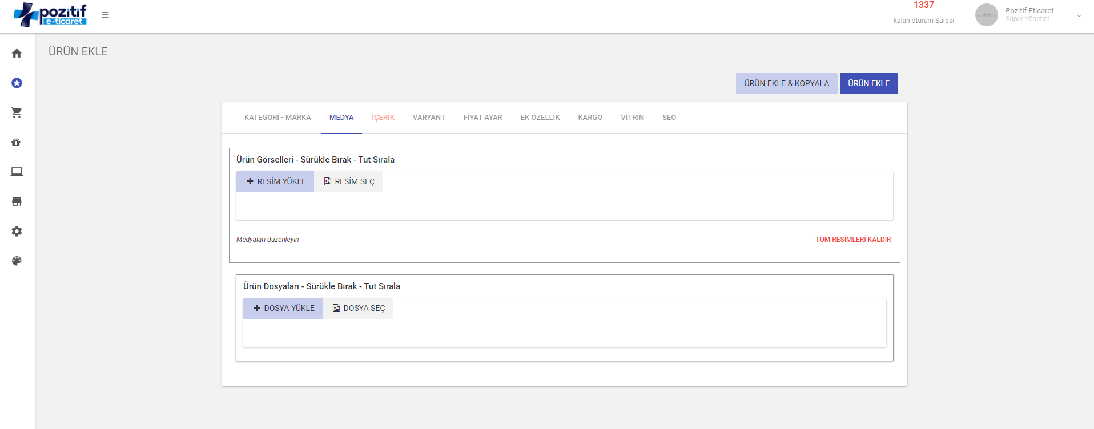Open the home icon in sidebar
This screenshot has height=429, width=1094.
click(17, 54)
